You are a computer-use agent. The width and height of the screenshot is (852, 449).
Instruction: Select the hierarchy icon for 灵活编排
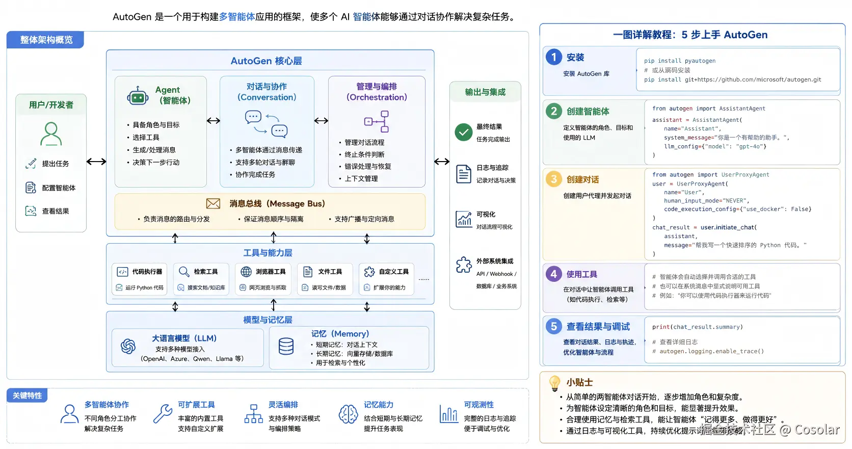254,414
